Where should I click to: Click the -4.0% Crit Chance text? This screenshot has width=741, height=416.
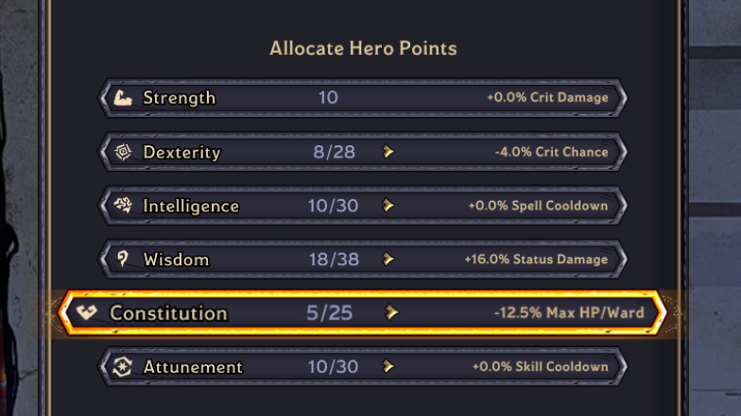tap(552, 152)
